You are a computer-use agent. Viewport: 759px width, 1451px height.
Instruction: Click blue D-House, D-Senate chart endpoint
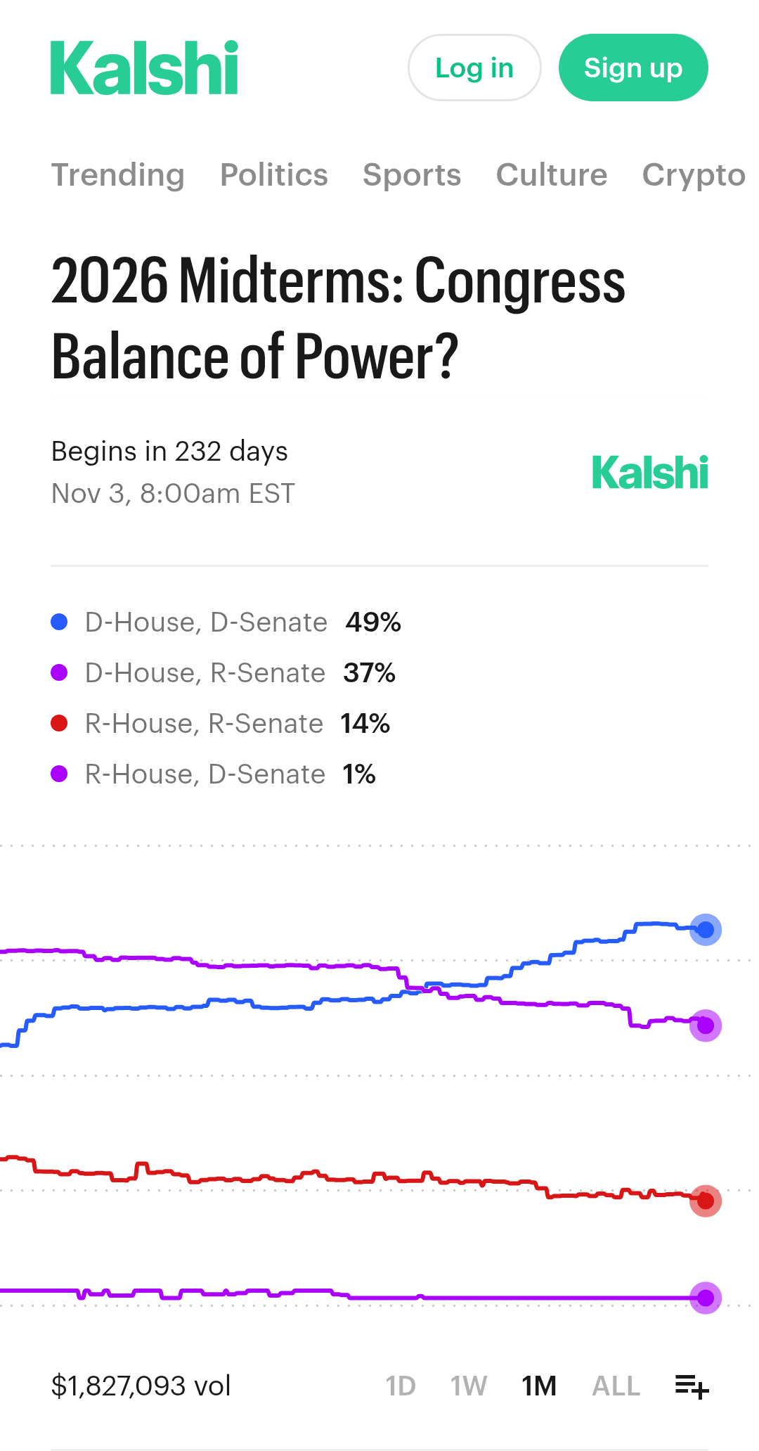point(706,930)
